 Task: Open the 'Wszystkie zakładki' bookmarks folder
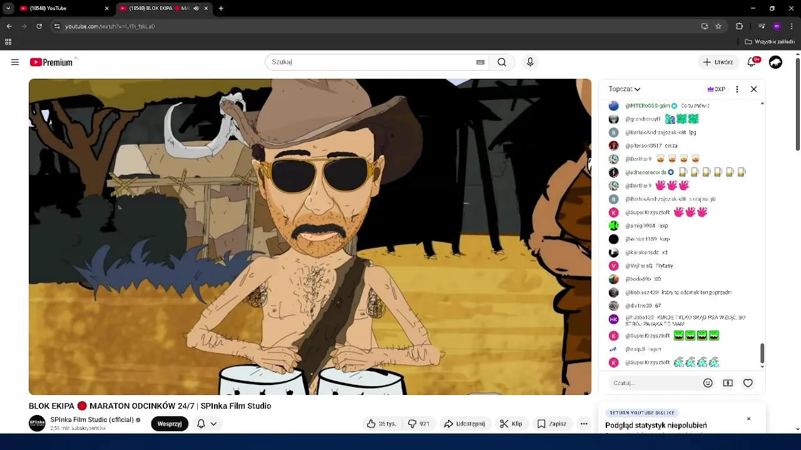770,42
